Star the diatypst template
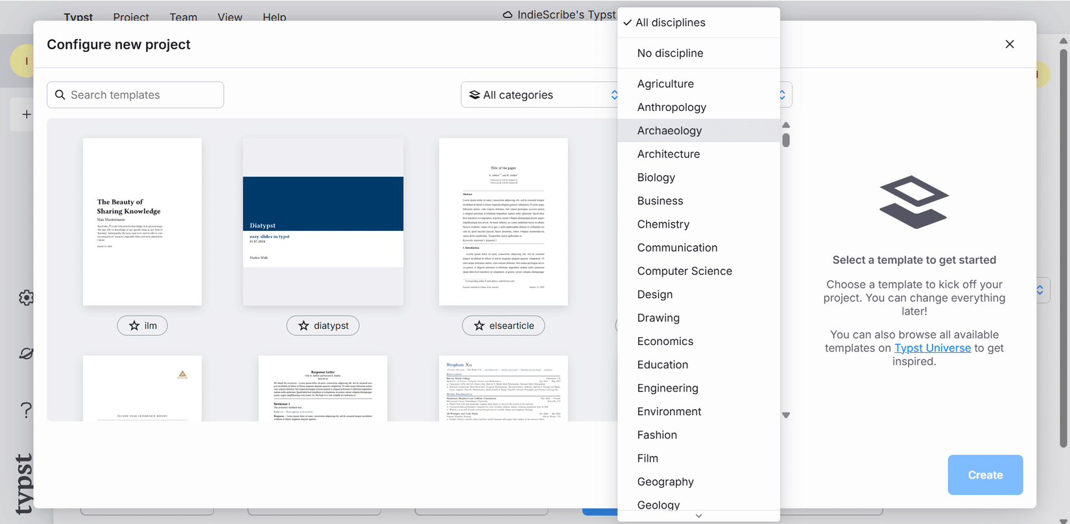The width and height of the screenshot is (1070, 524). point(323,326)
